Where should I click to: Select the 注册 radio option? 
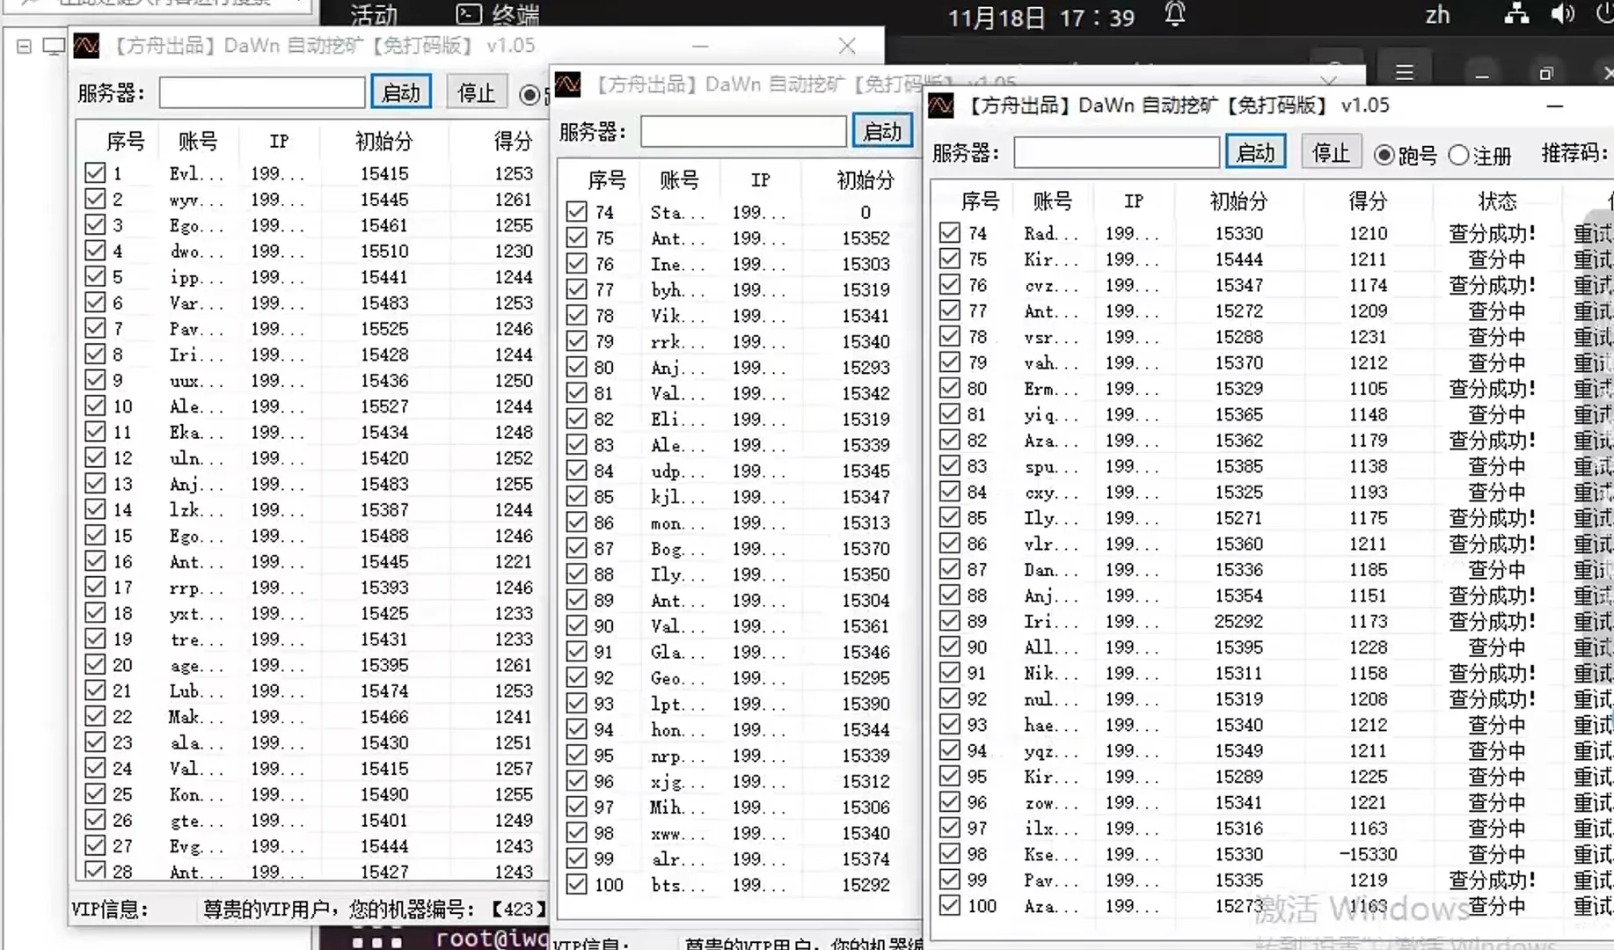pos(1457,155)
